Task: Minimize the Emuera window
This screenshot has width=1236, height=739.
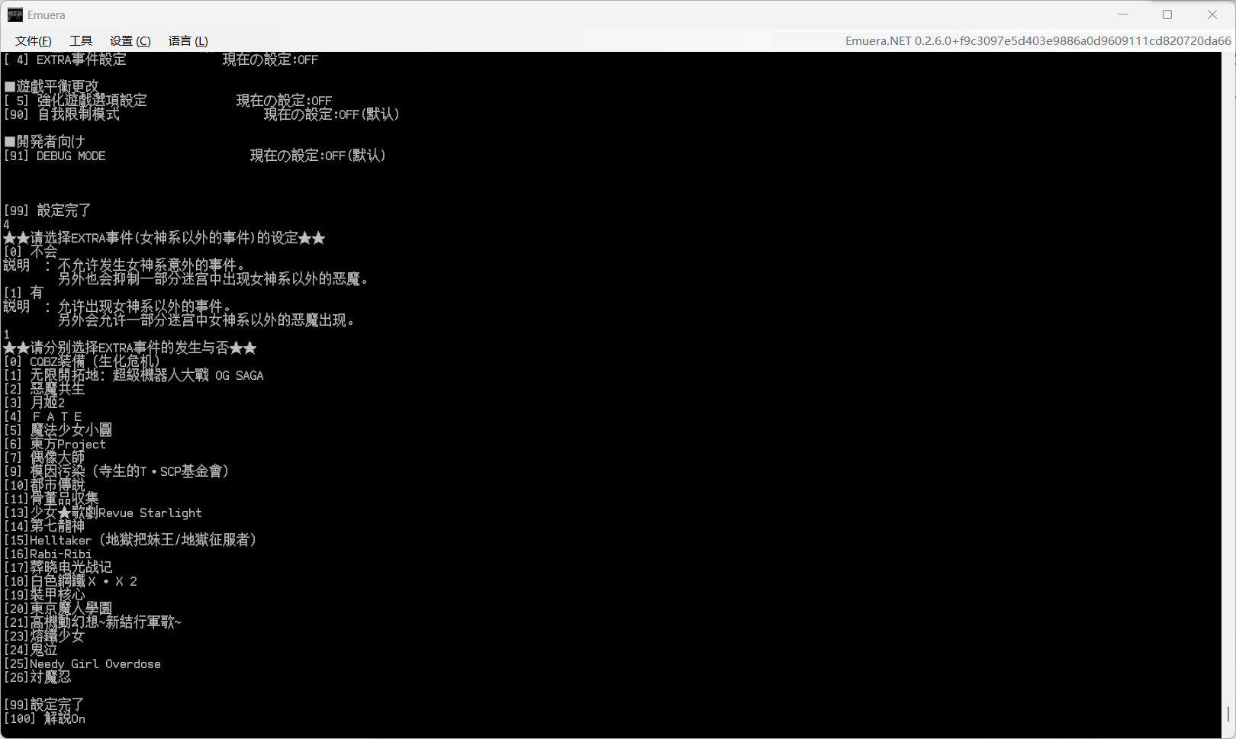Action: (1123, 14)
